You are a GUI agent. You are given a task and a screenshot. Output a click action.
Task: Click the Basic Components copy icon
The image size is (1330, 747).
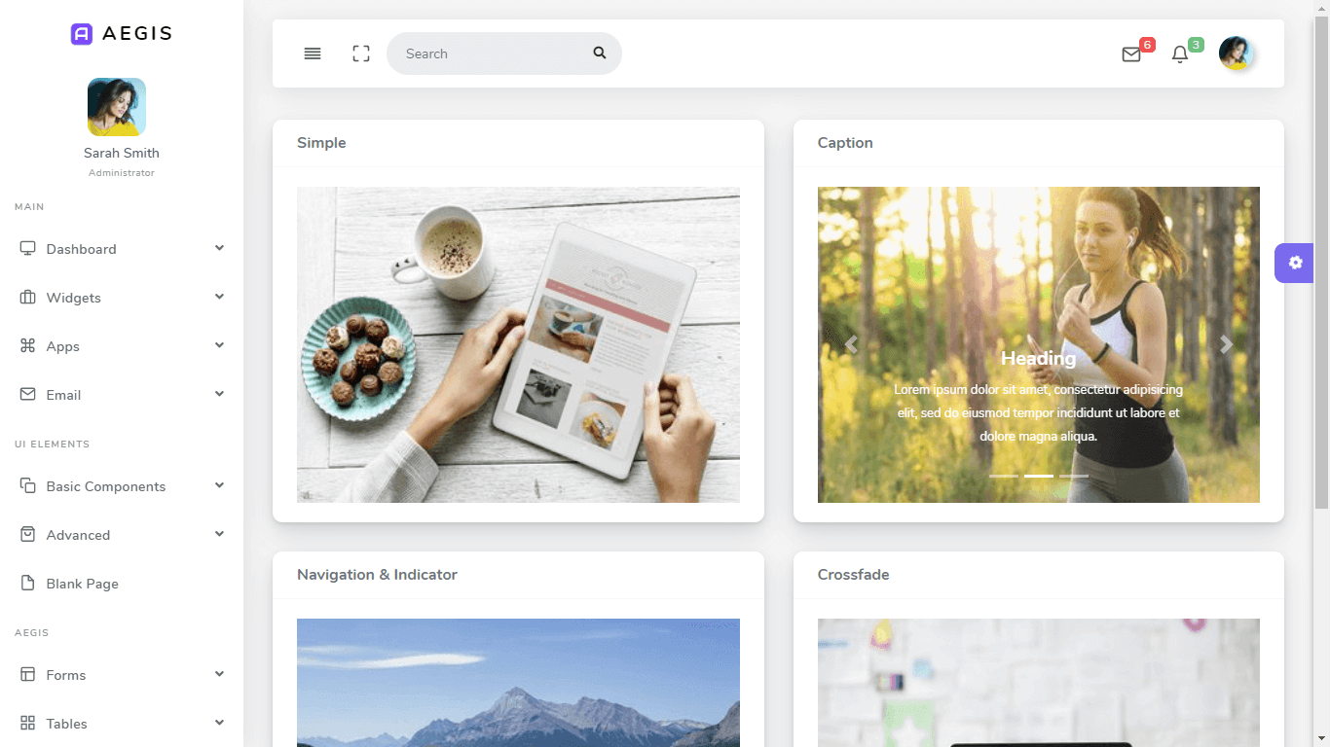coord(27,485)
